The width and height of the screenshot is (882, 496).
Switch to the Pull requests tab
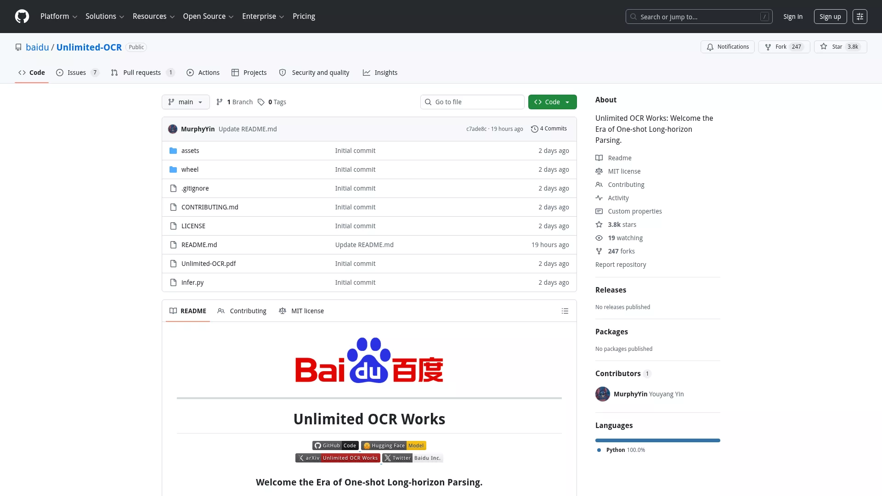pos(142,73)
